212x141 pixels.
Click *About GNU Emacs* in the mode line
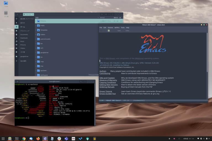(113, 101)
